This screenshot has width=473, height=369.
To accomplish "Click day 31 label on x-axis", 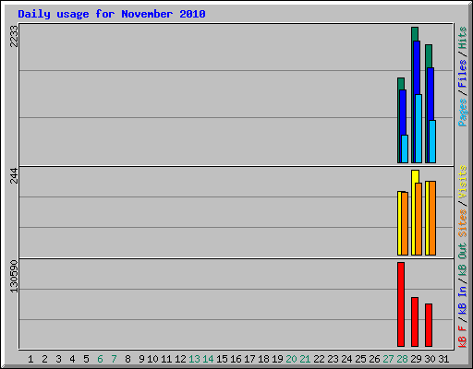I will [443, 359].
